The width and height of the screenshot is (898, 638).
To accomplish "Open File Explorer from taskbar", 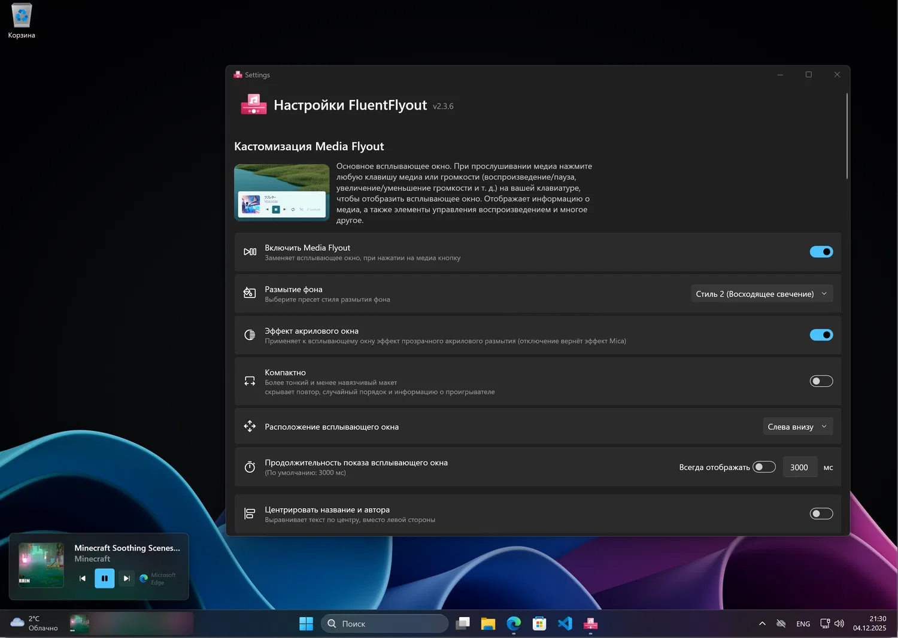I will [x=488, y=624].
